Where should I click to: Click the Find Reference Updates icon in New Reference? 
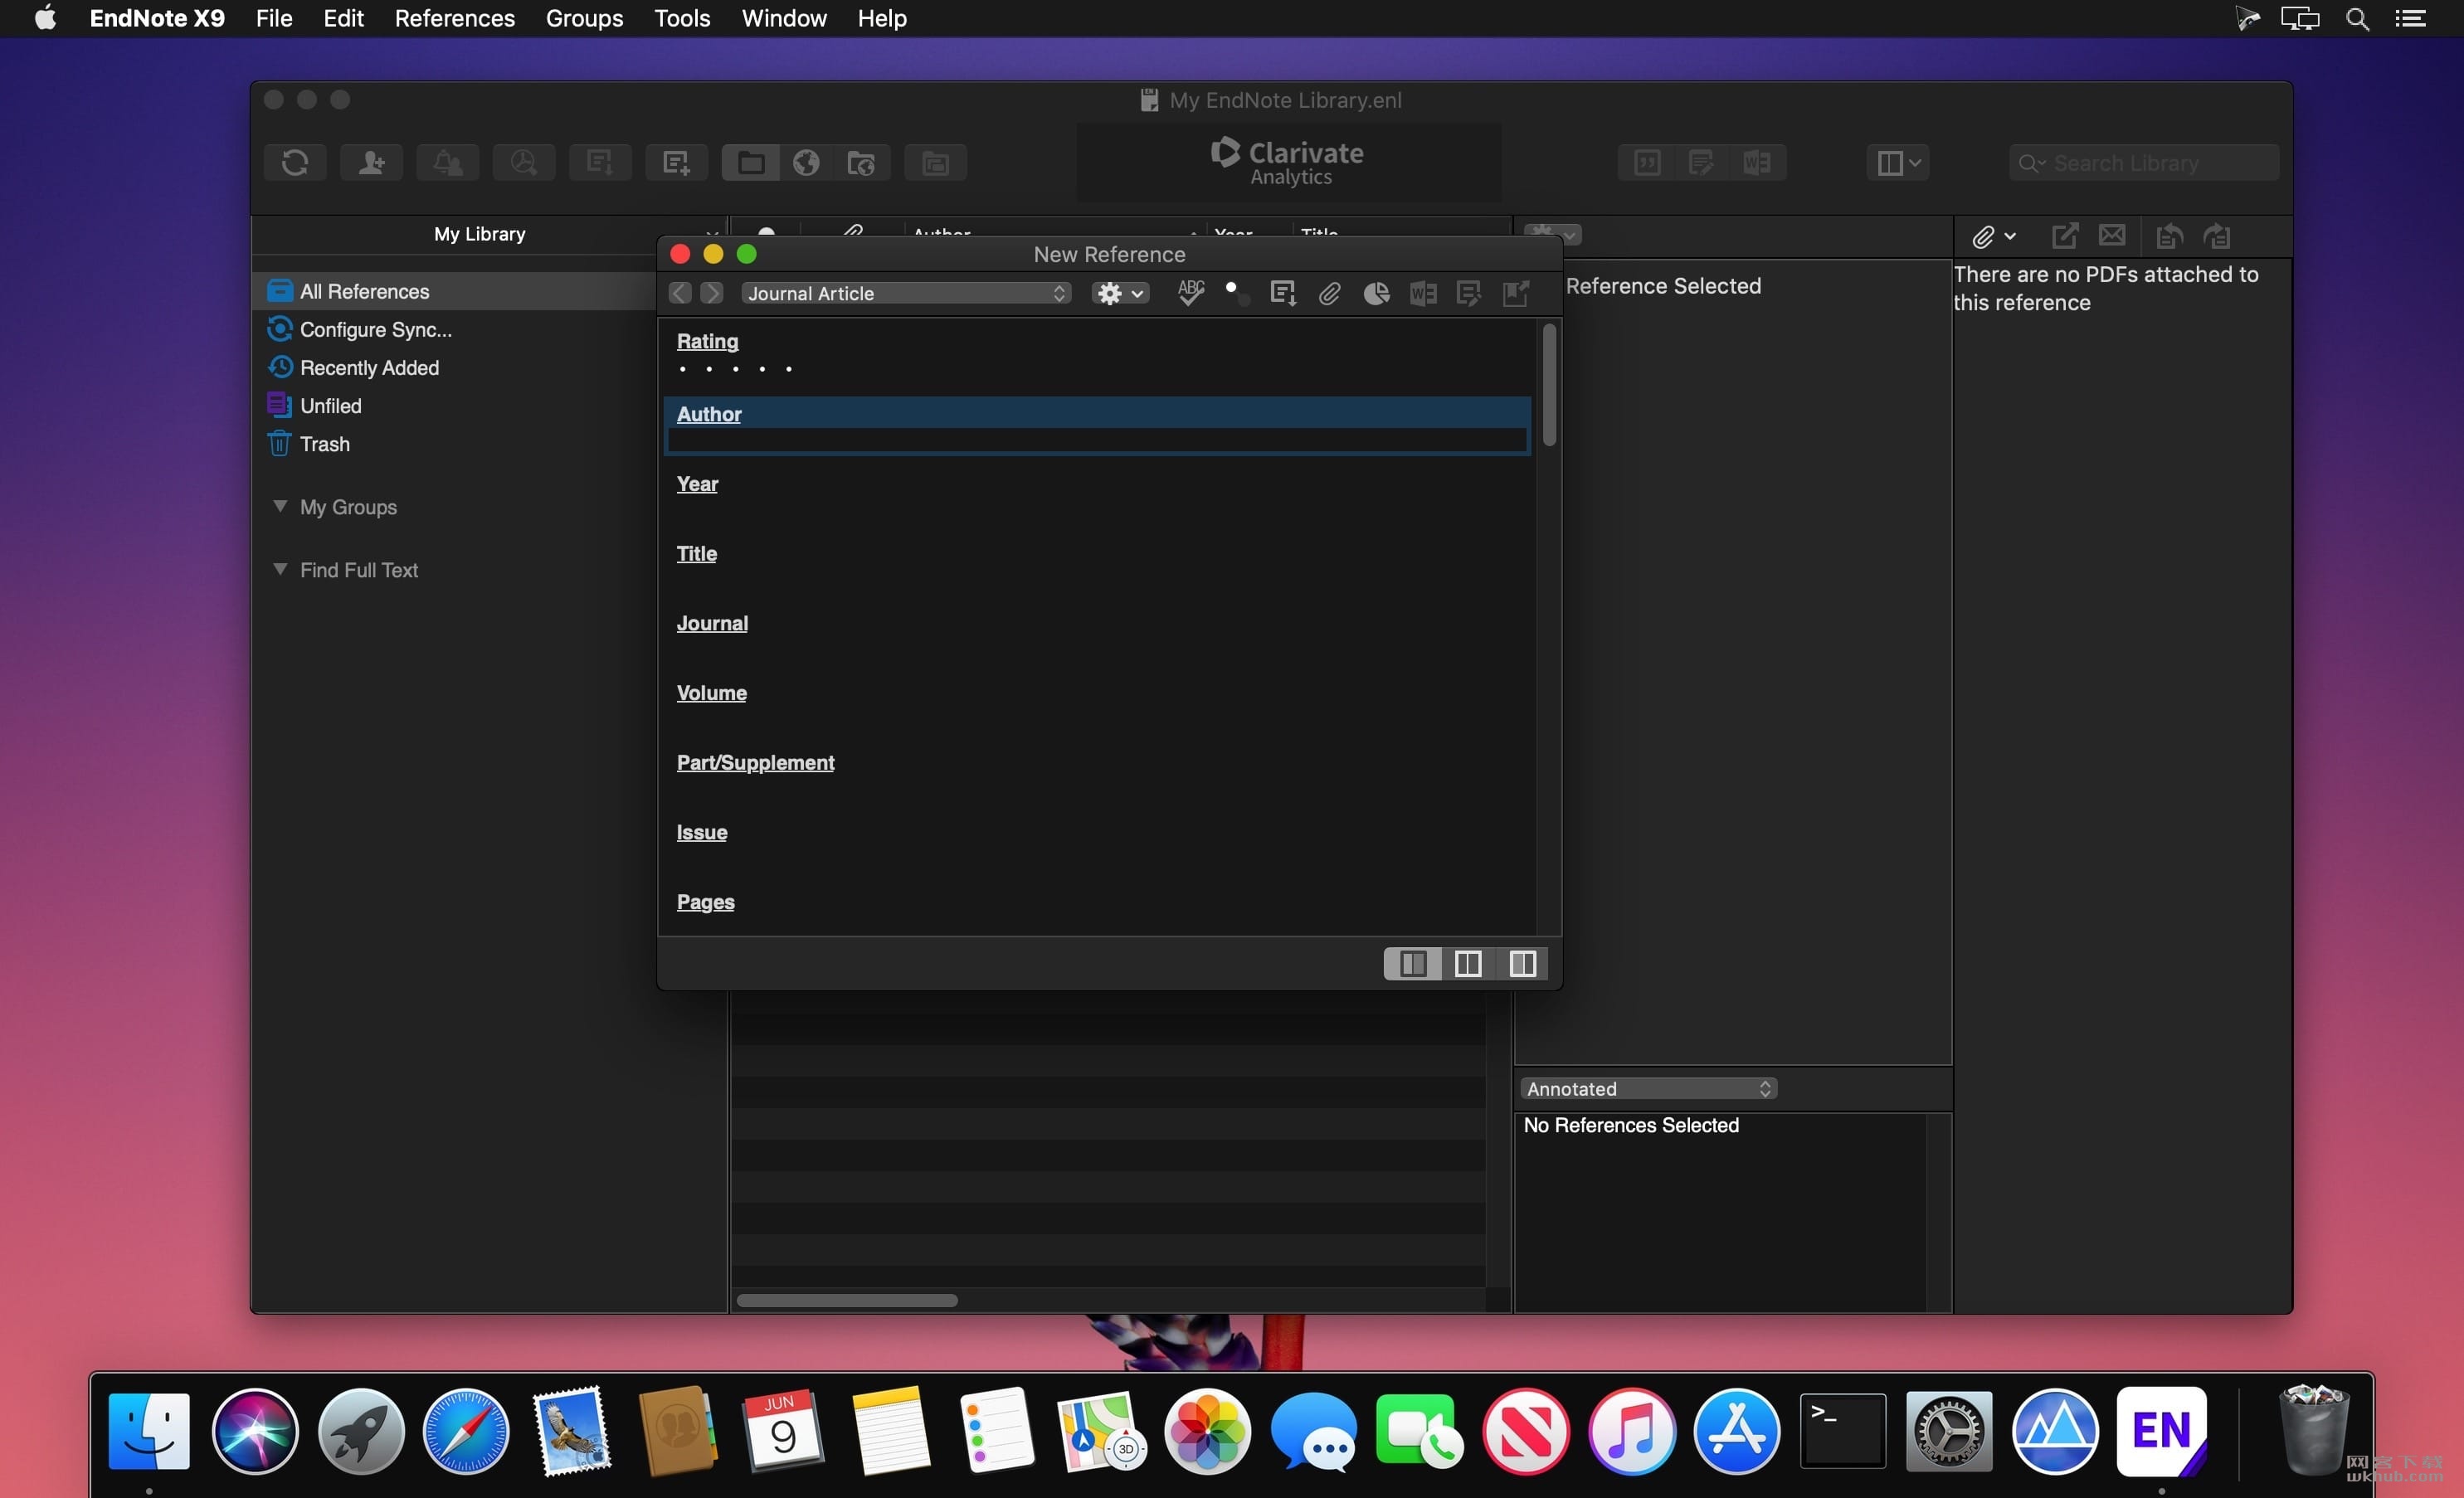1283,292
